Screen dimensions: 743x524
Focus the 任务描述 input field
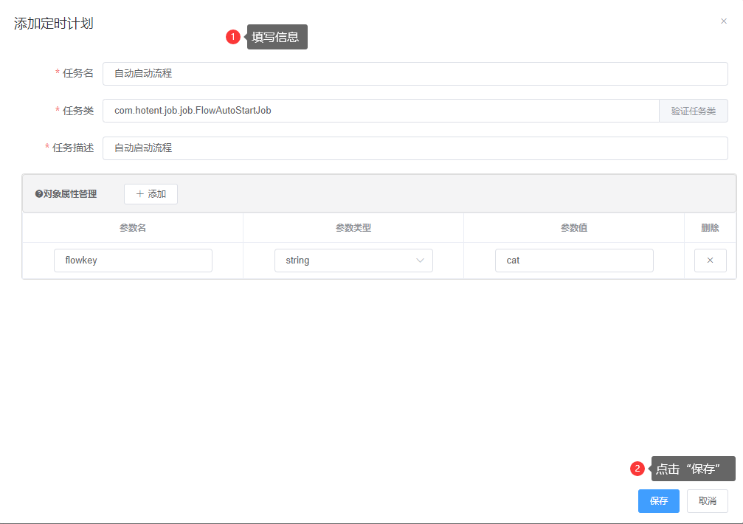click(x=415, y=148)
